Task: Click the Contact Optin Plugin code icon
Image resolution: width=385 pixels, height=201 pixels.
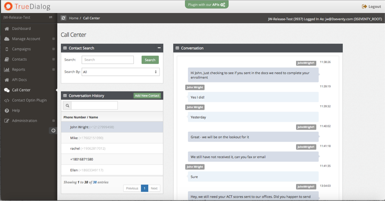Action: (x=6, y=100)
